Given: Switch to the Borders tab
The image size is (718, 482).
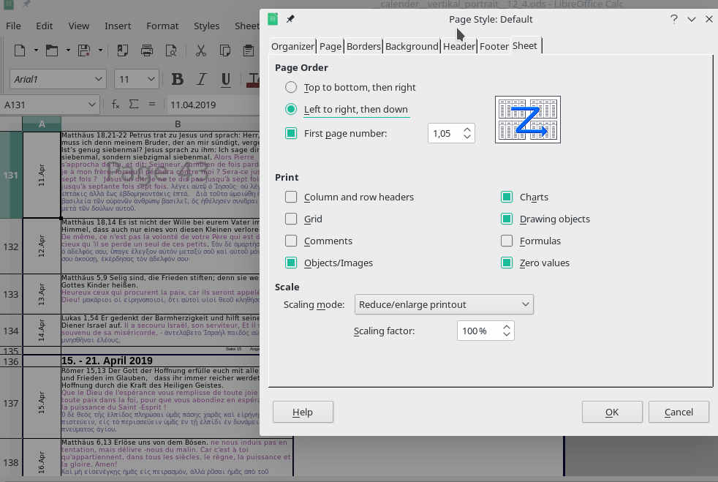Looking at the screenshot, I should tap(363, 46).
